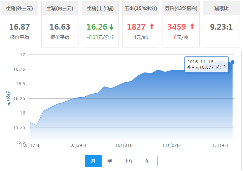
Task: Select the 生猪(外三元) tab
Action: coord(20,8)
